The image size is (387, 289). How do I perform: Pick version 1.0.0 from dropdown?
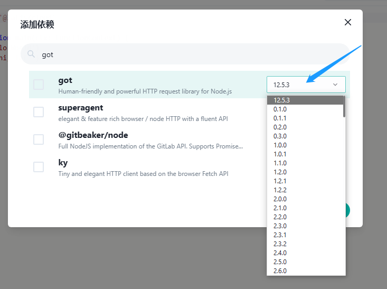280,145
